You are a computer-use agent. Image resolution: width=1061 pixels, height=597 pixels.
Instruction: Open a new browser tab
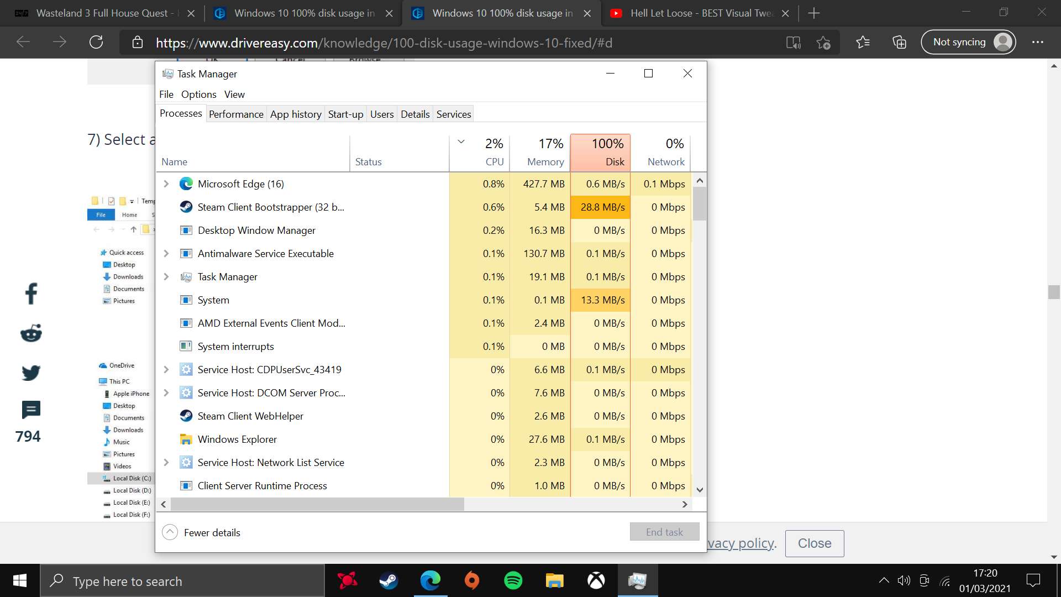tap(813, 13)
